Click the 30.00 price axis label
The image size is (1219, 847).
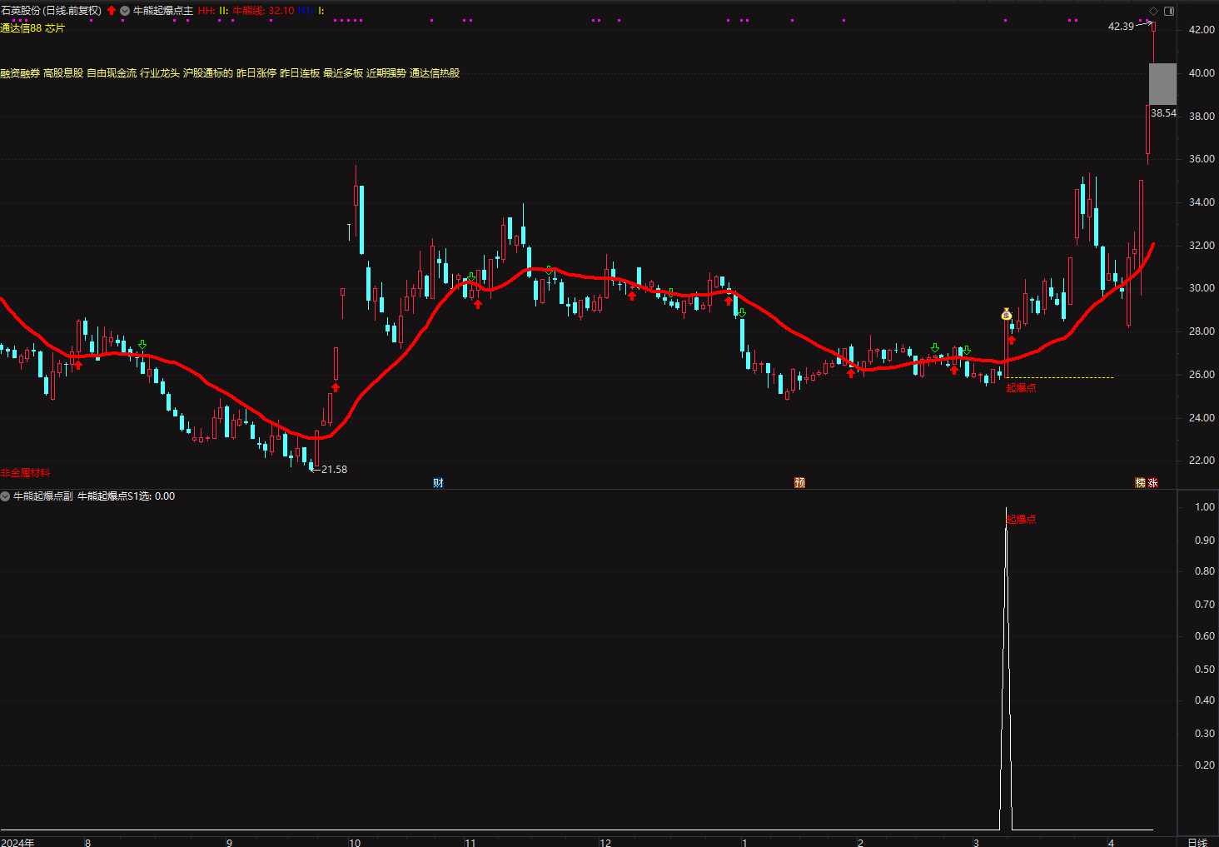pyautogui.click(x=1202, y=288)
